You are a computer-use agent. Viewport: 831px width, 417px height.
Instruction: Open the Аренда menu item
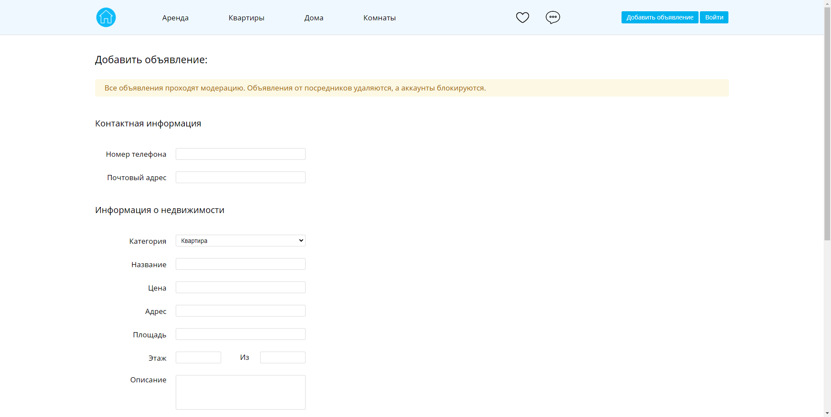(x=175, y=18)
